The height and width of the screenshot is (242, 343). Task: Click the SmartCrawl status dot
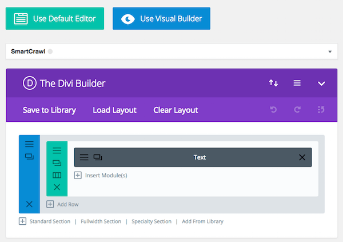50,51
